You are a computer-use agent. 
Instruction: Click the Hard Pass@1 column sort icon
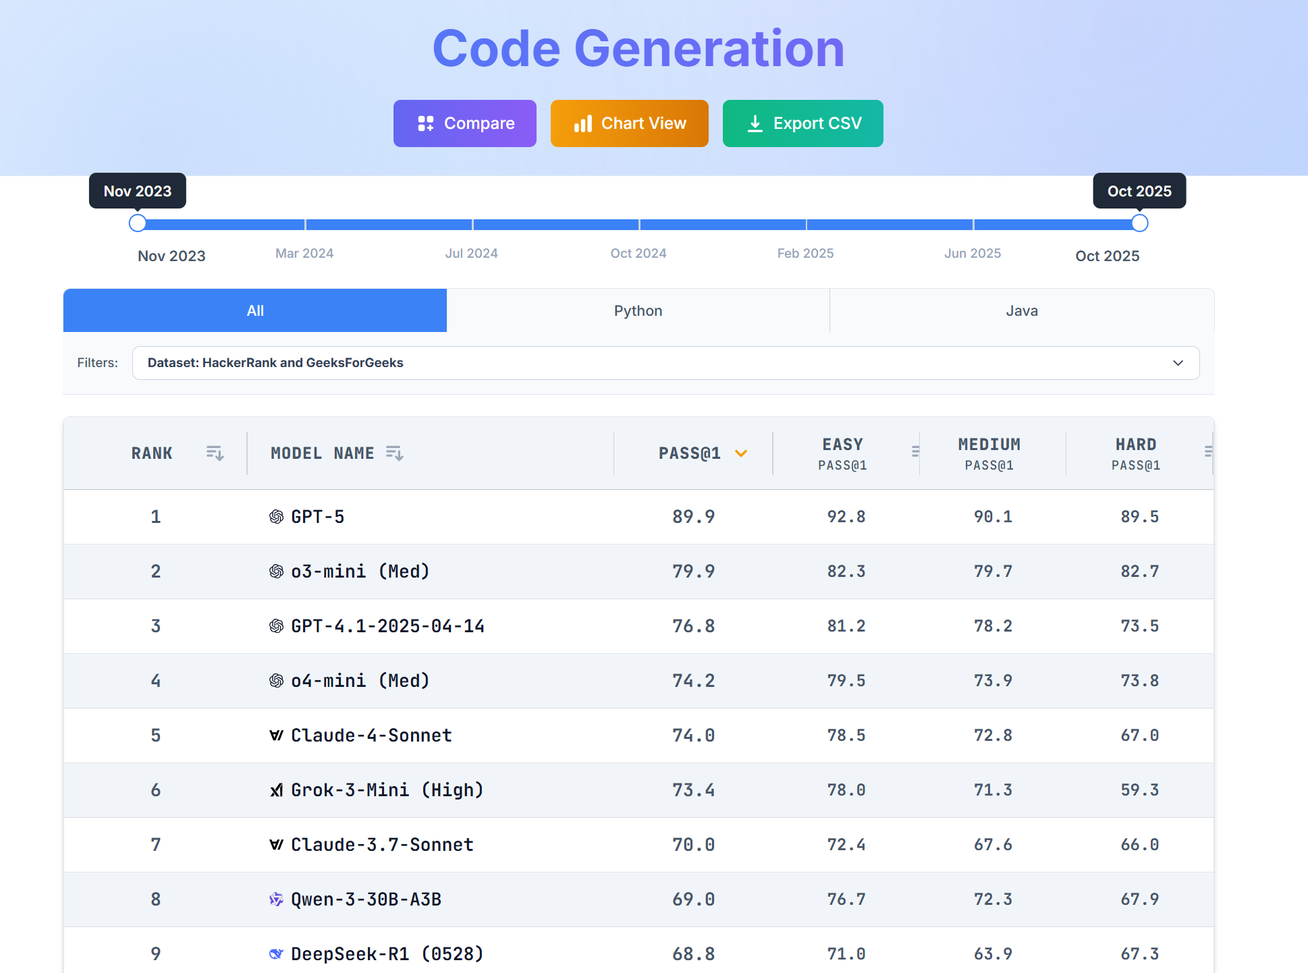point(1207,451)
